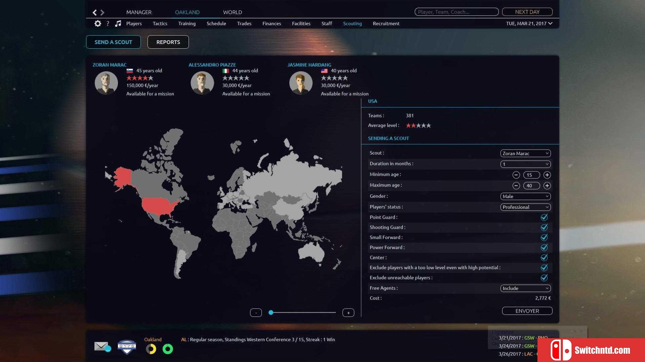
Task: Open the Recruitment menu
Action: pos(386,23)
